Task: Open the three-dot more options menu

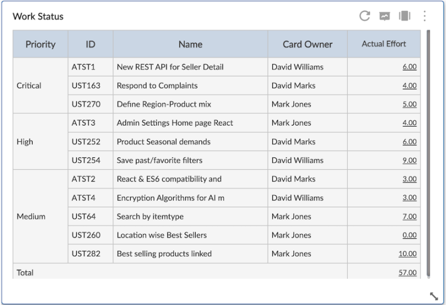Action: click(425, 16)
